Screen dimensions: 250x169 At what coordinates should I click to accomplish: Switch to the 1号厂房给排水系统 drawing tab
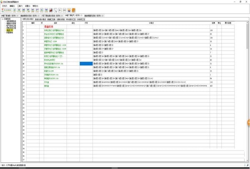pyautogui.click(x=52, y=16)
